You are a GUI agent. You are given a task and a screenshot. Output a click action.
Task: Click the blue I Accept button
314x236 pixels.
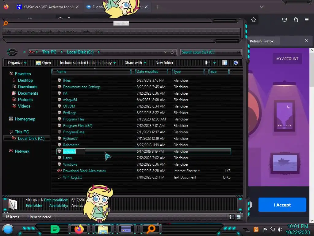(282, 205)
